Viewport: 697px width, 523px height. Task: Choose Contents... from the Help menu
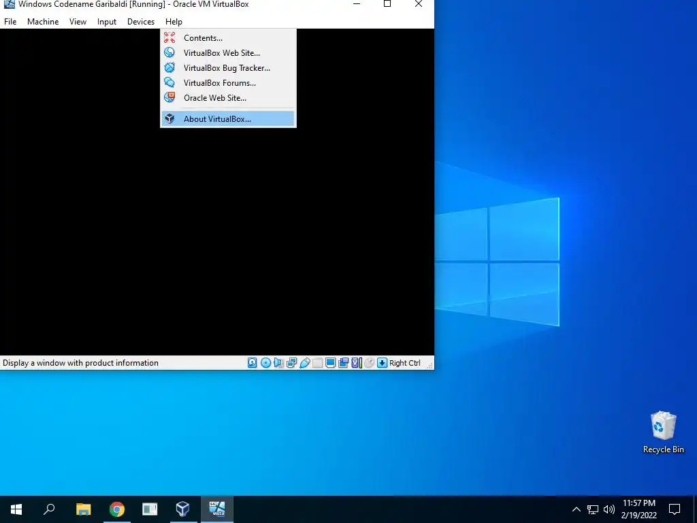click(228, 38)
